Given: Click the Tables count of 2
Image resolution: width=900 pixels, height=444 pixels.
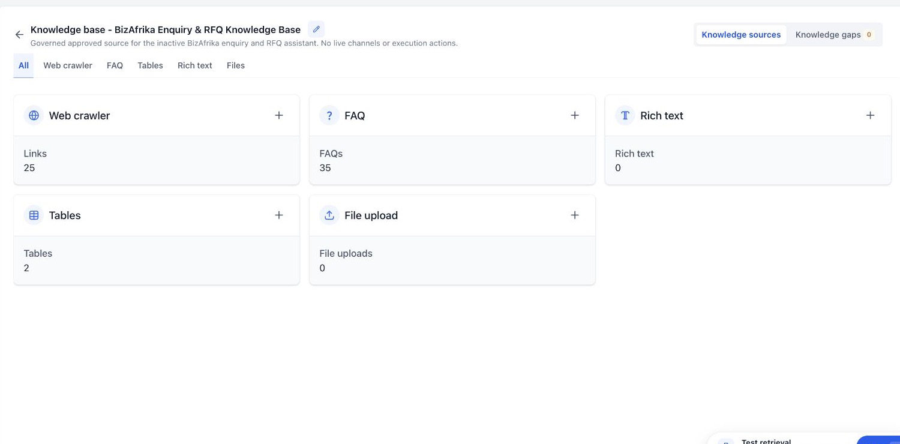Looking at the screenshot, I should [26, 268].
